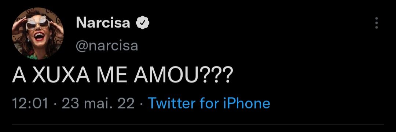Click the word Twitter in the source label

pos(172,103)
